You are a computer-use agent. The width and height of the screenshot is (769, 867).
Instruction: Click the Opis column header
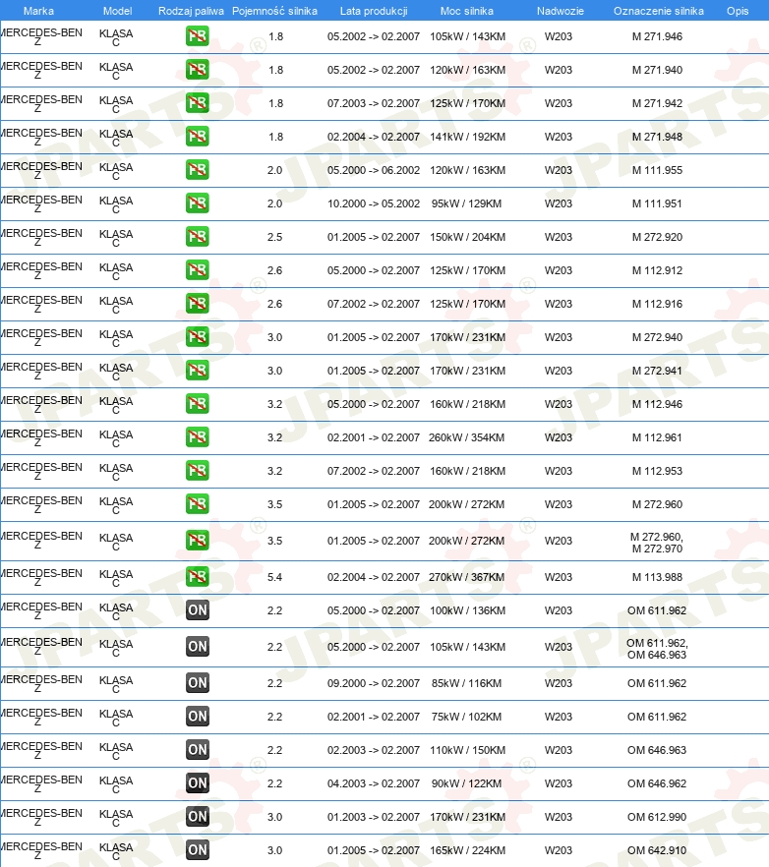click(x=738, y=11)
